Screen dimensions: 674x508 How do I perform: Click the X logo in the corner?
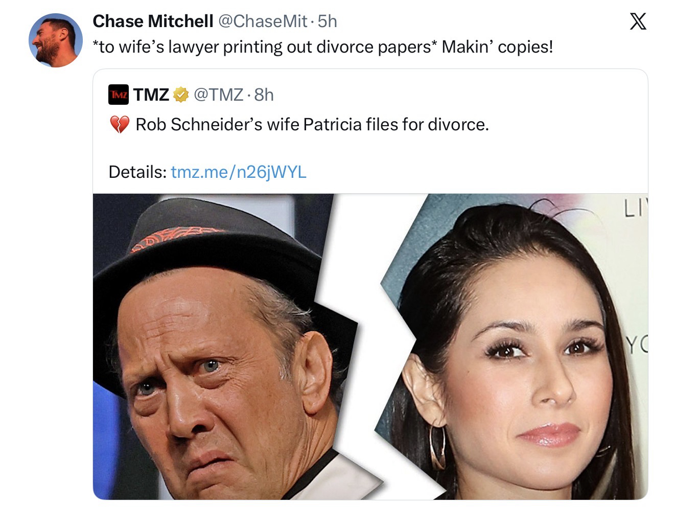638,21
